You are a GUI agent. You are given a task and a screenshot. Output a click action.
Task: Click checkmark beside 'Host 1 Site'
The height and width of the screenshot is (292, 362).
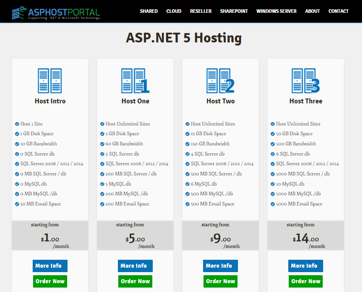click(17, 124)
